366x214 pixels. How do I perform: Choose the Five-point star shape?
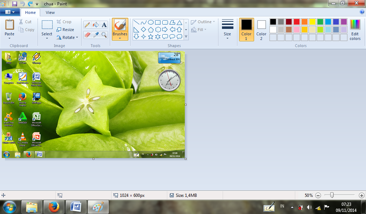(x=150, y=36)
